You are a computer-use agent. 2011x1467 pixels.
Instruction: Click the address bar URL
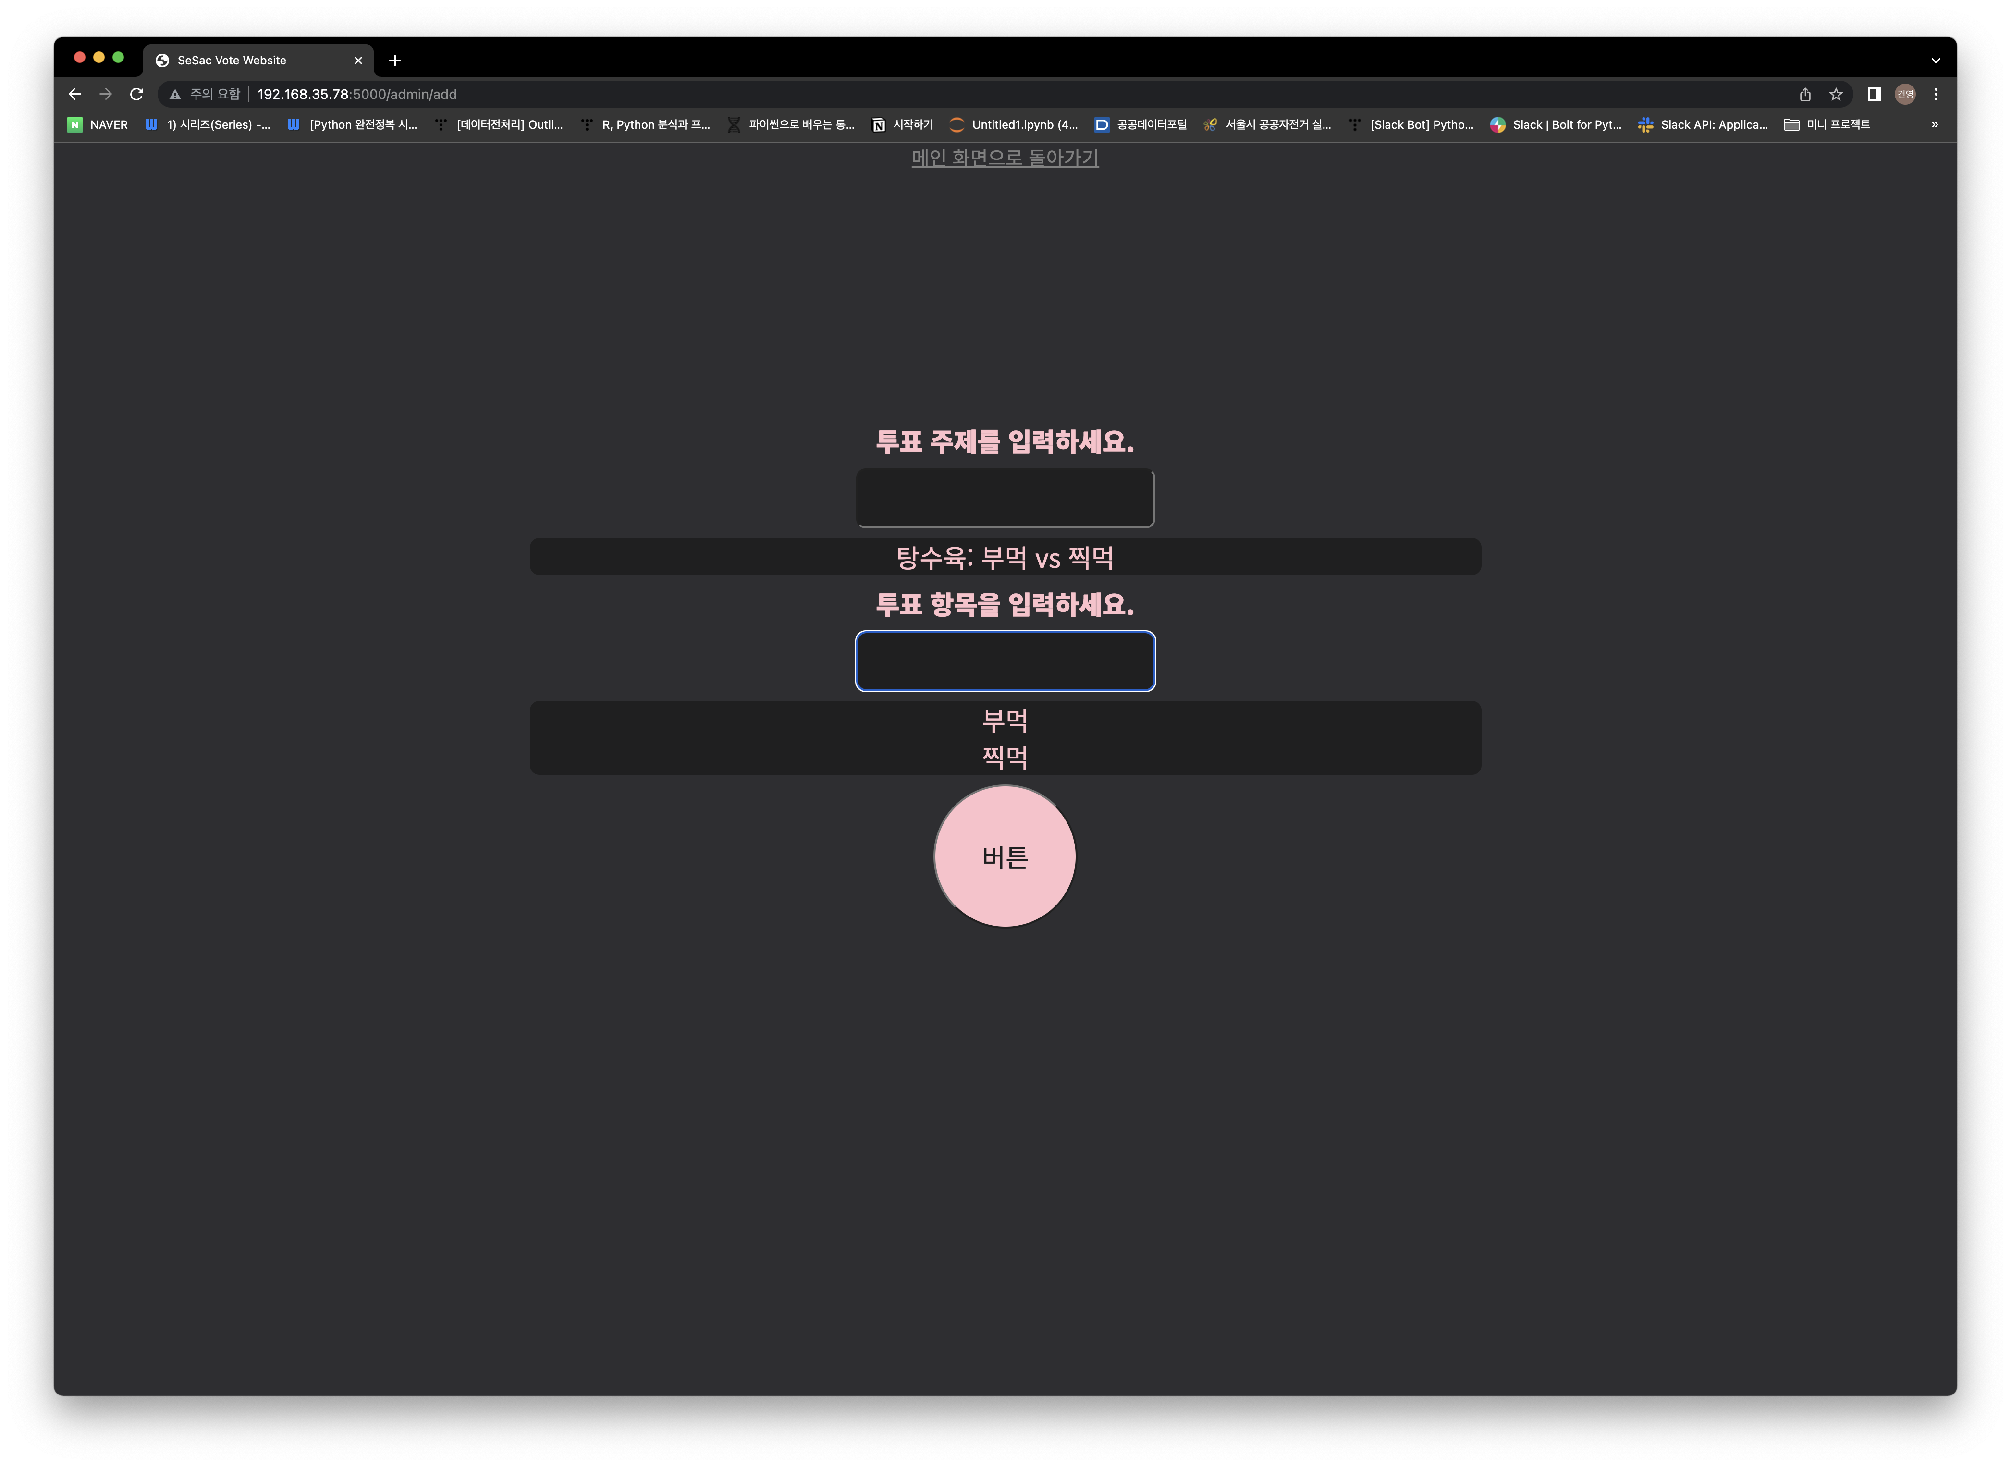click(x=356, y=94)
